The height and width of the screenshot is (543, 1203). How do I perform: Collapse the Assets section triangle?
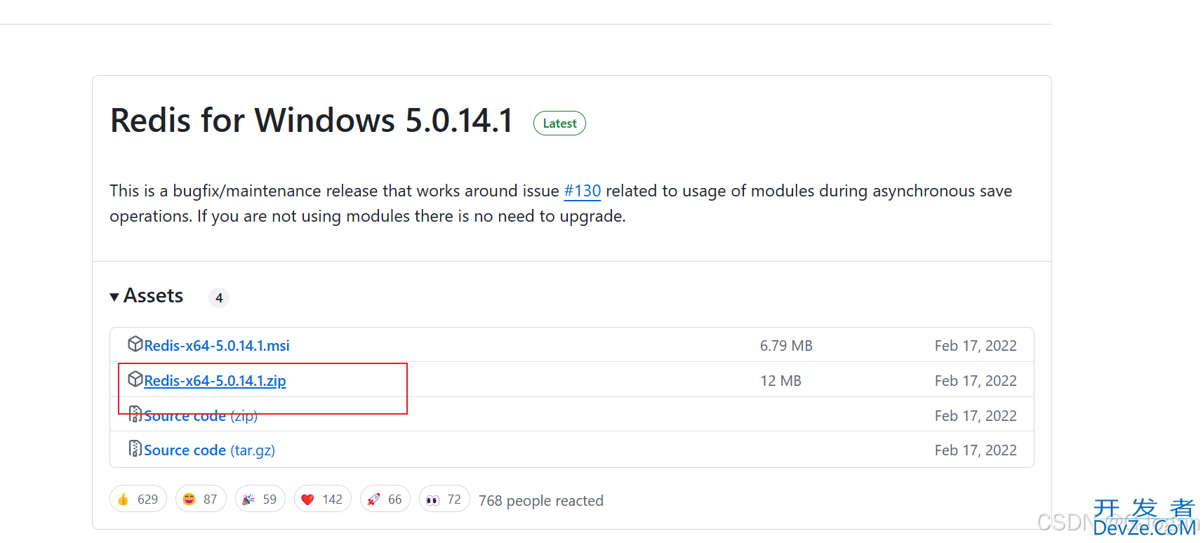tap(114, 297)
